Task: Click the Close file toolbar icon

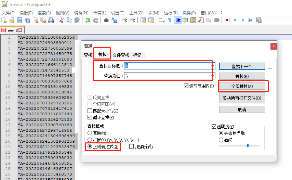Action: tap(35, 20)
